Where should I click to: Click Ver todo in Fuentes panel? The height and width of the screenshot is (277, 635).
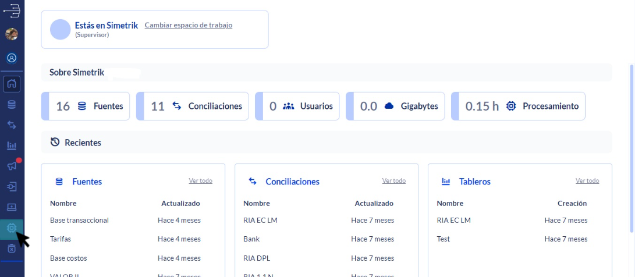point(200,180)
